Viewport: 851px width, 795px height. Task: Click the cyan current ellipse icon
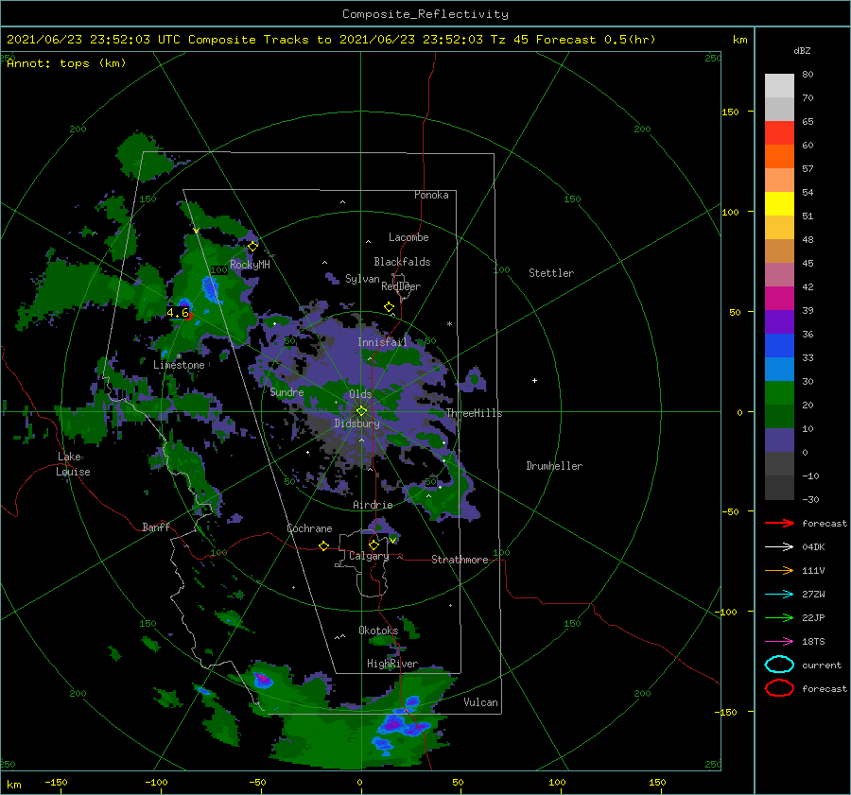pyautogui.click(x=779, y=665)
